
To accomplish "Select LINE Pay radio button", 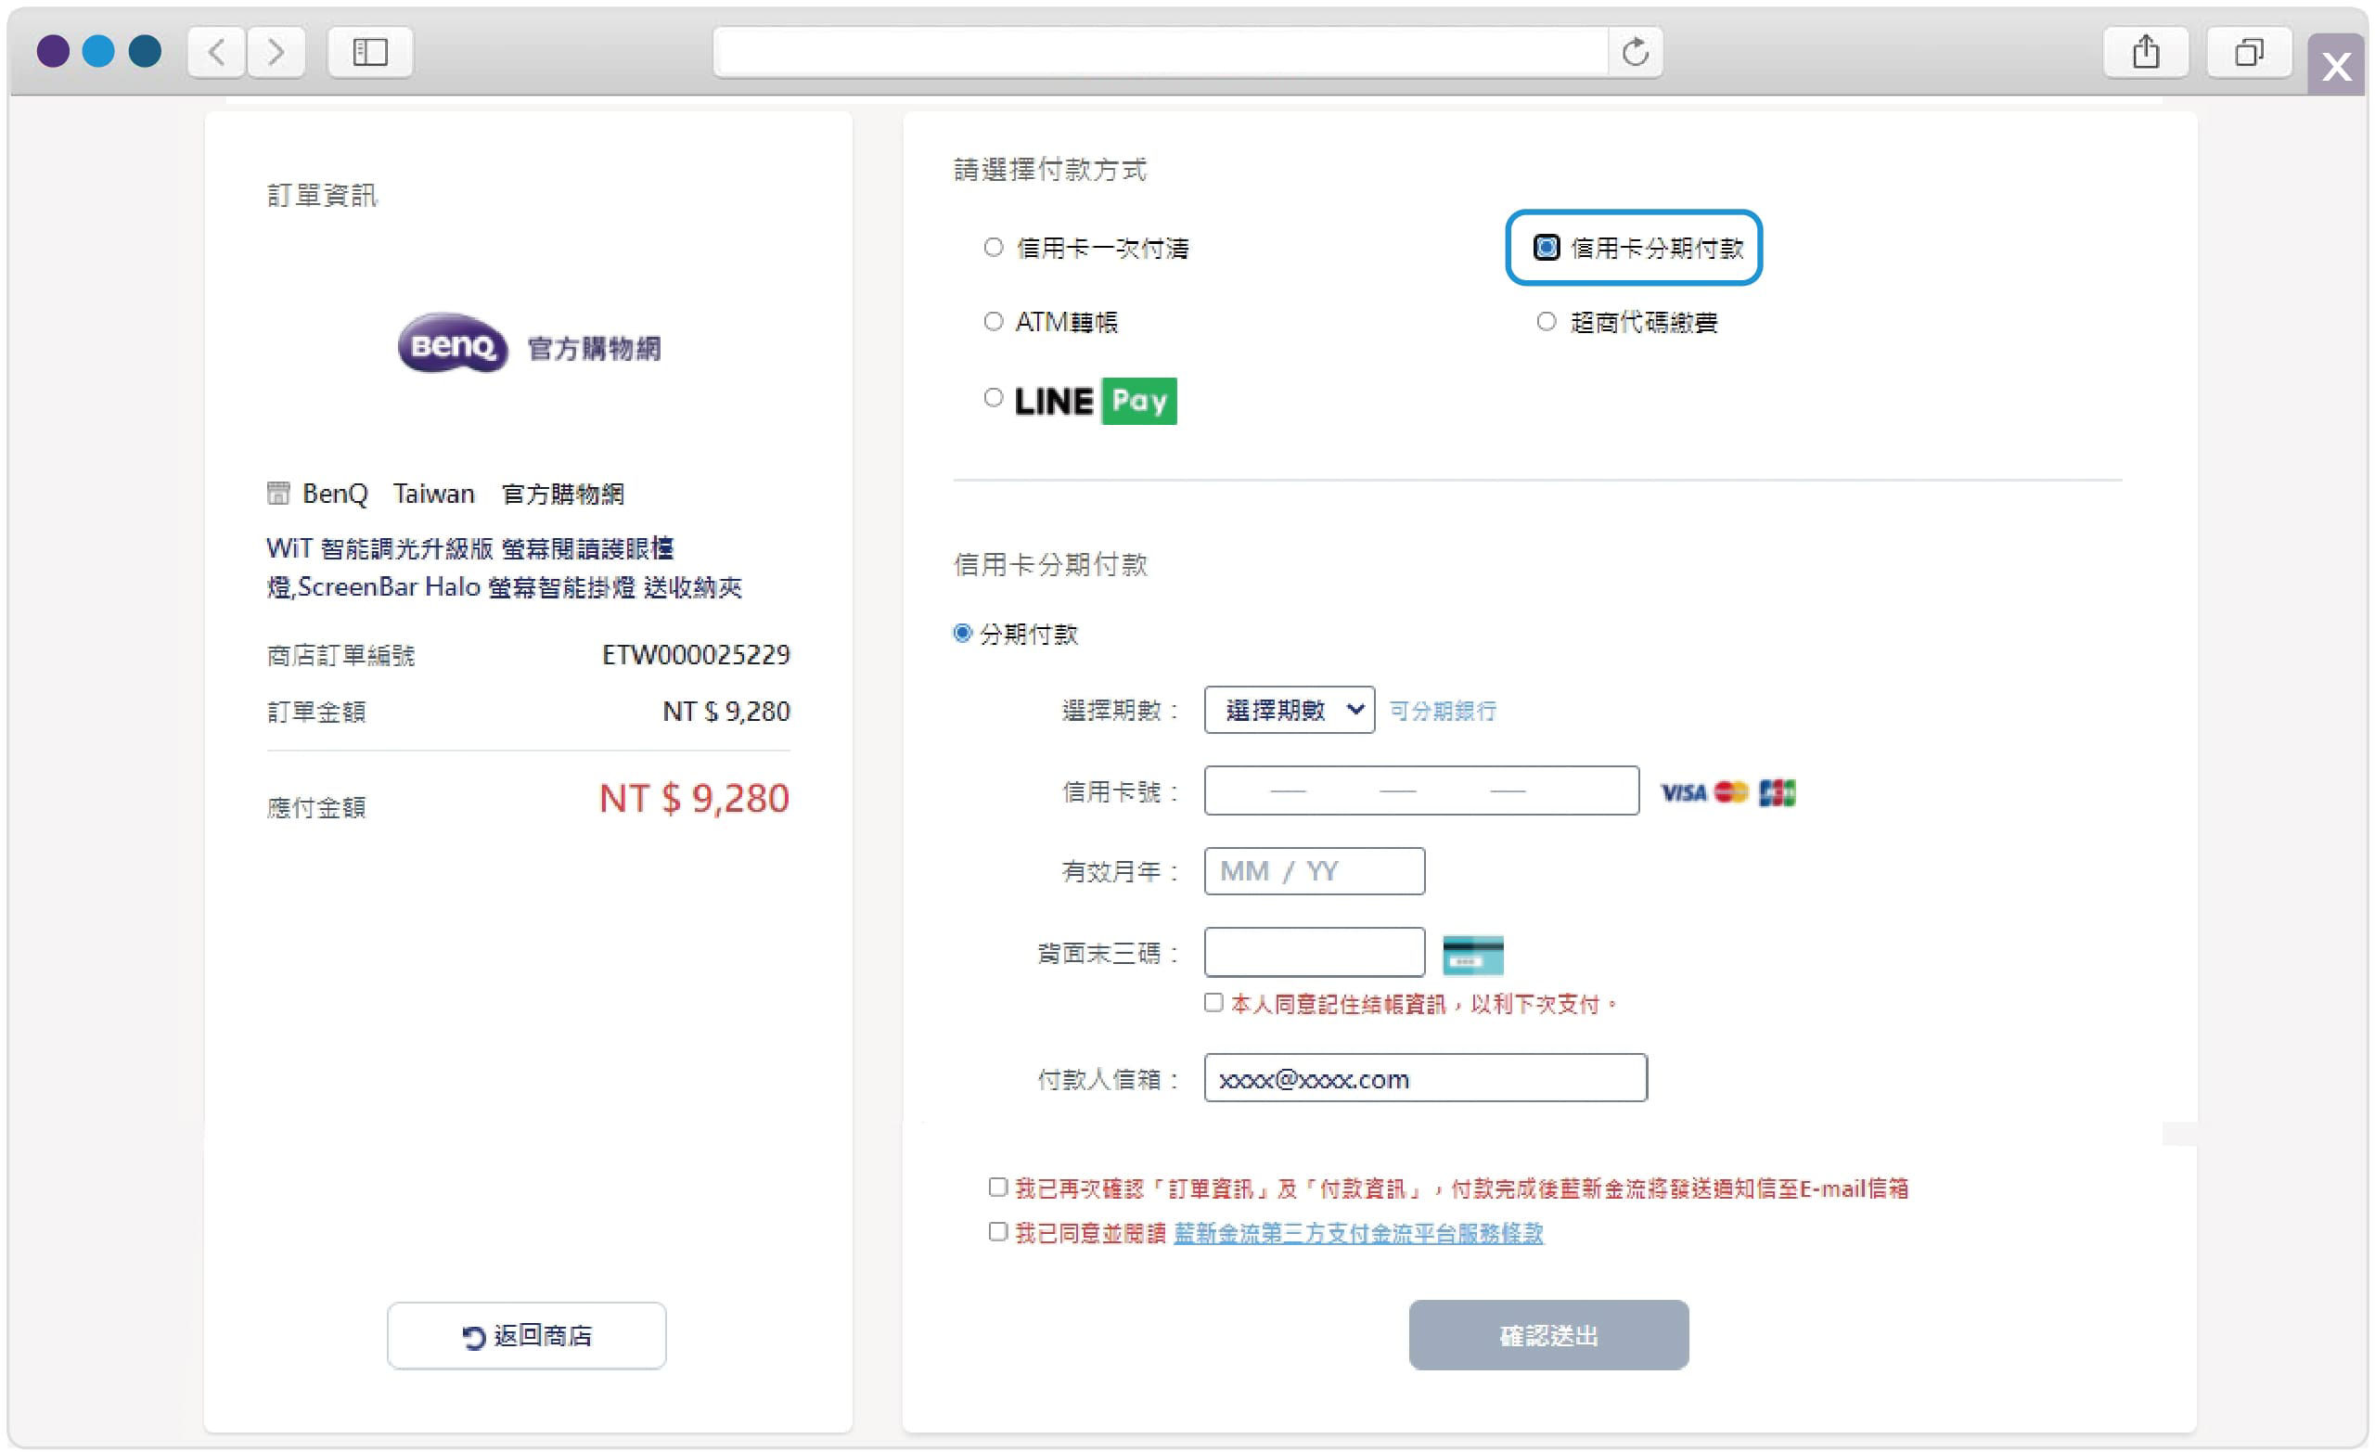I will (x=993, y=397).
